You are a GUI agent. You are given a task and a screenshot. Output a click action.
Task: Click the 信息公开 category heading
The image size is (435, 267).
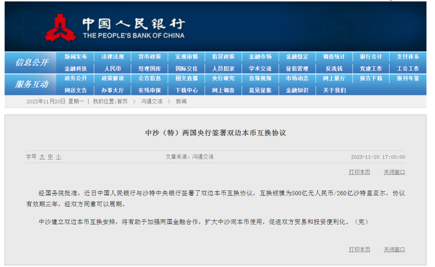(32, 63)
